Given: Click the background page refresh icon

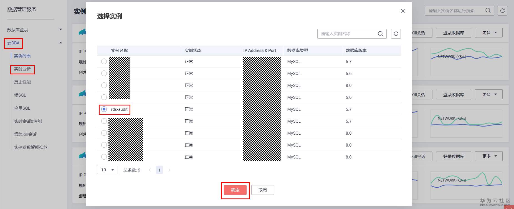Looking at the screenshot, I should tap(502, 11).
